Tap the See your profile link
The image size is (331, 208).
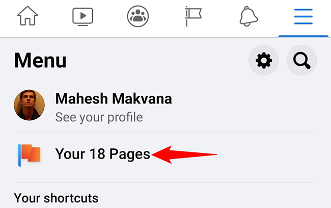(99, 117)
